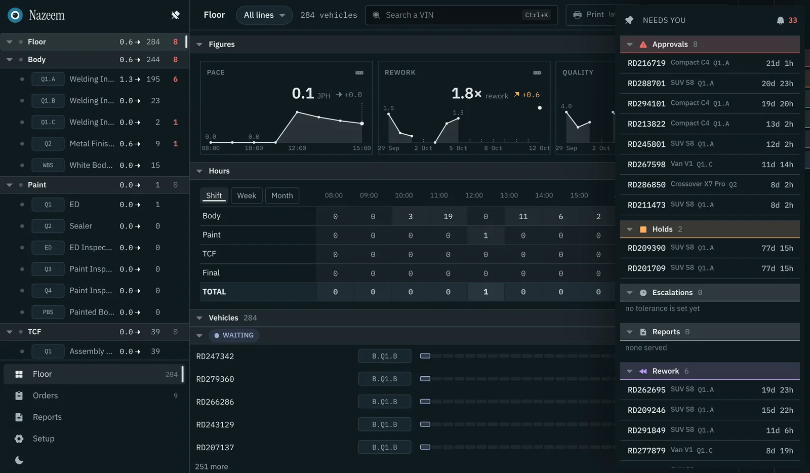Open Orders in the navigation
This screenshot has height=473, width=810.
[x=94, y=396]
